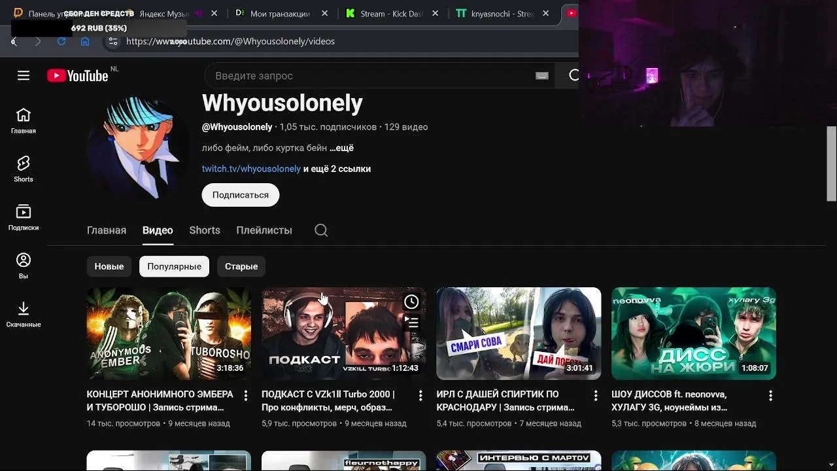Image resolution: width=837 pixels, height=471 pixels.
Task: Close the Stream - Kick Dashboard tab
Action: 436,14
